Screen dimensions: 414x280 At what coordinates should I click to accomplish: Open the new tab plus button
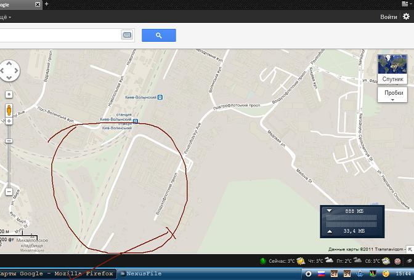[46, 4]
